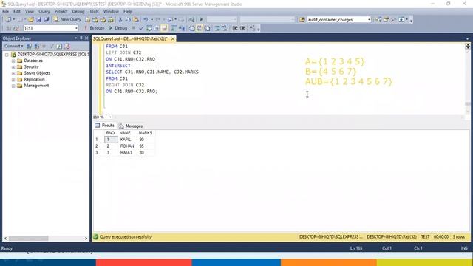Screen dimensions: 473x266
Task: Click the Copy icon in toolbar
Action: [128, 20]
